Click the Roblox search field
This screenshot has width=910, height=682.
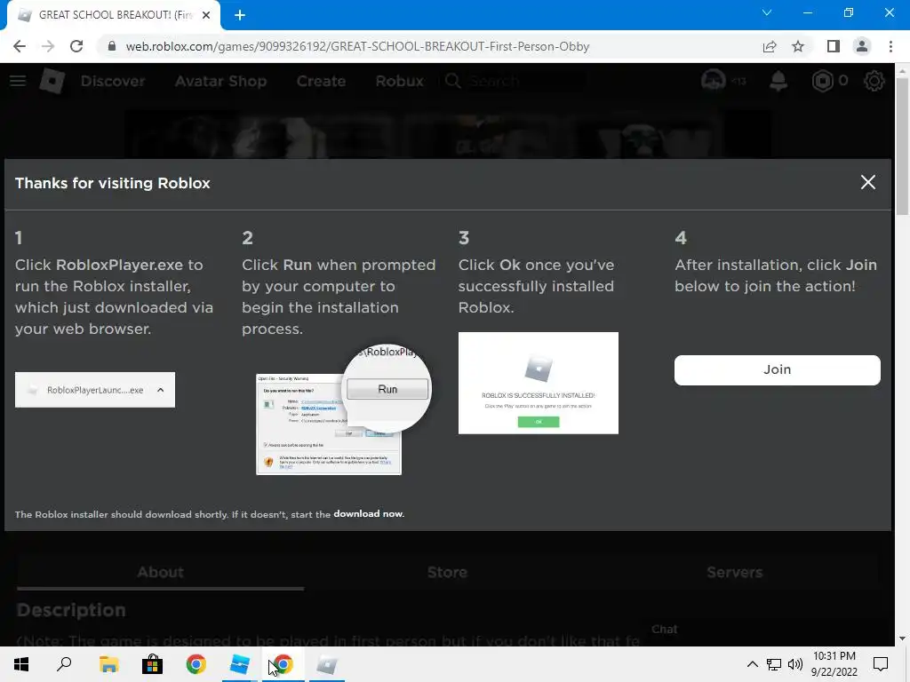[514, 81]
